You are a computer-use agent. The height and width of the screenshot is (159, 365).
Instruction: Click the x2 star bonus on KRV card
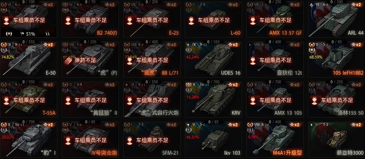[x=234, y=85]
